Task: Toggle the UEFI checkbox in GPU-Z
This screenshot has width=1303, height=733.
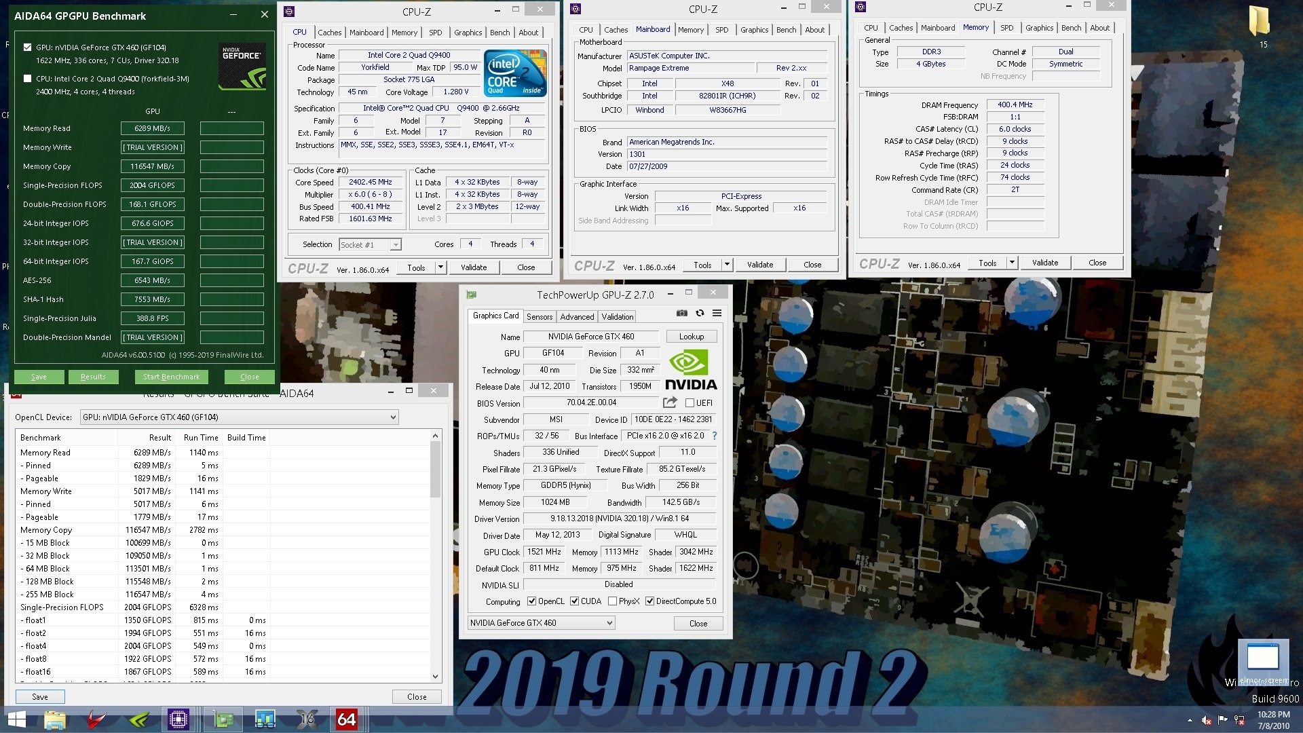Action: click(x=690, y=403)
